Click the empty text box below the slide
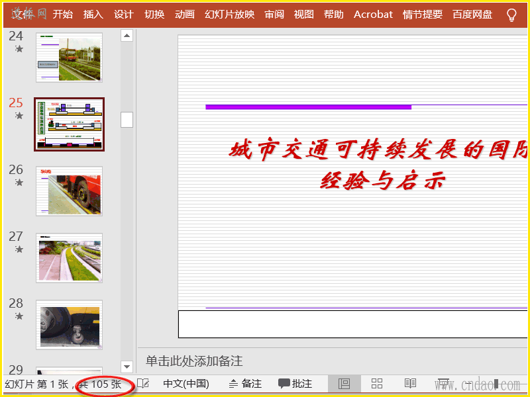 (353, 324)
